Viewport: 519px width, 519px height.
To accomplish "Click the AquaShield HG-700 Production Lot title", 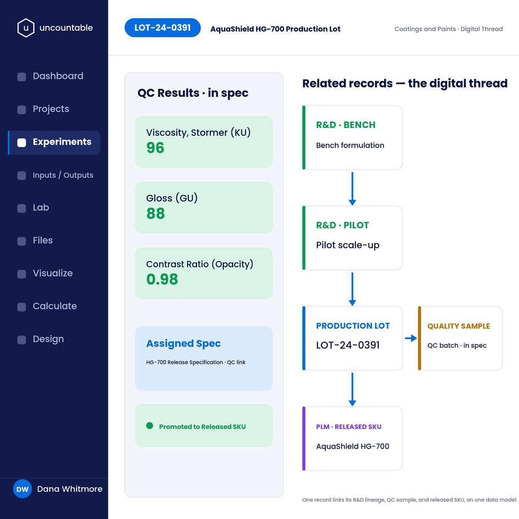I will [x=275, y=29].
